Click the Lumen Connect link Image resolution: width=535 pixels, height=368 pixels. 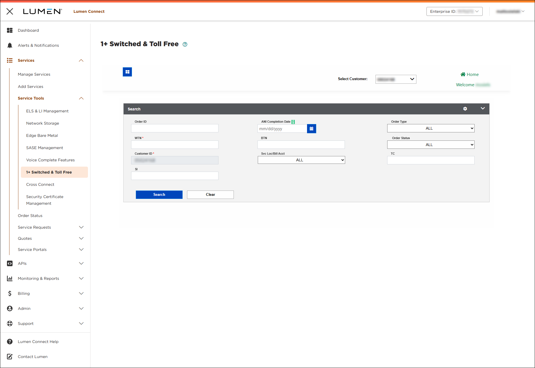coord(89,11)
